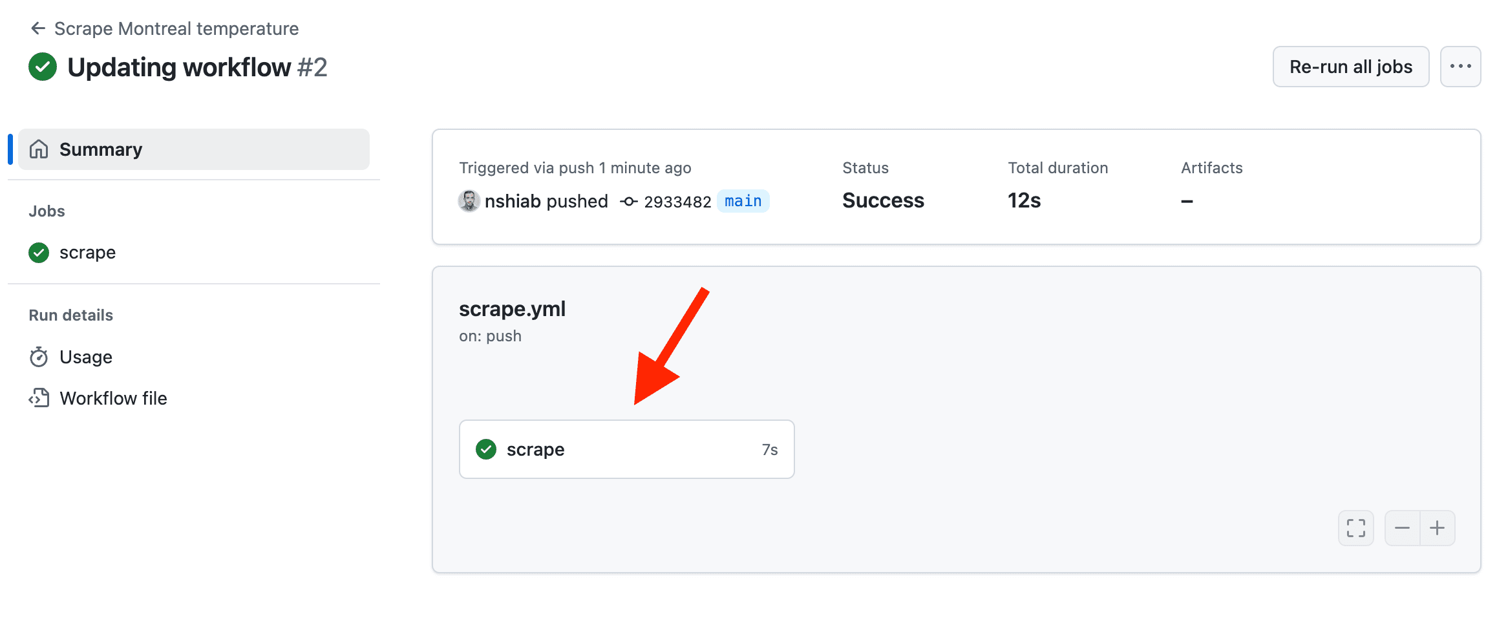This screenshot has width=1497, height=627.
Task: Click the Re-run all jobs button
Action: (x=1351, y=67)
